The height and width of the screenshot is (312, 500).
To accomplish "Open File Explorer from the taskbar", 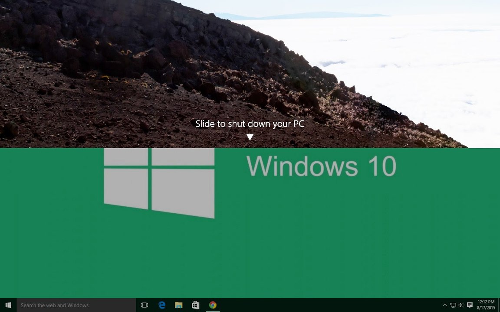I will coord(178,305).
